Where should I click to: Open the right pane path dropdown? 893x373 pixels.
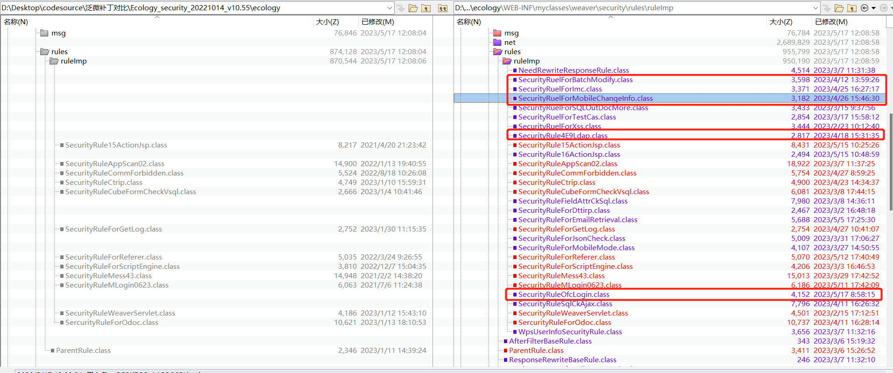815,8
